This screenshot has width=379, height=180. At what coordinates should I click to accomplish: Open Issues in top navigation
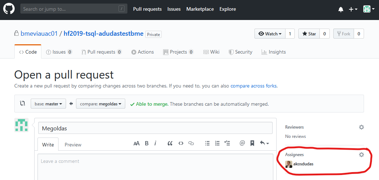174,9
